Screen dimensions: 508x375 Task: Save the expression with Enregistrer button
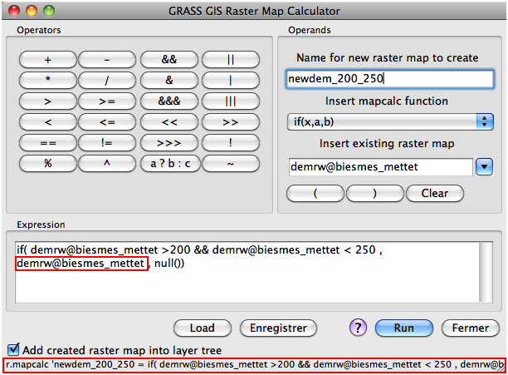[279, 328]
